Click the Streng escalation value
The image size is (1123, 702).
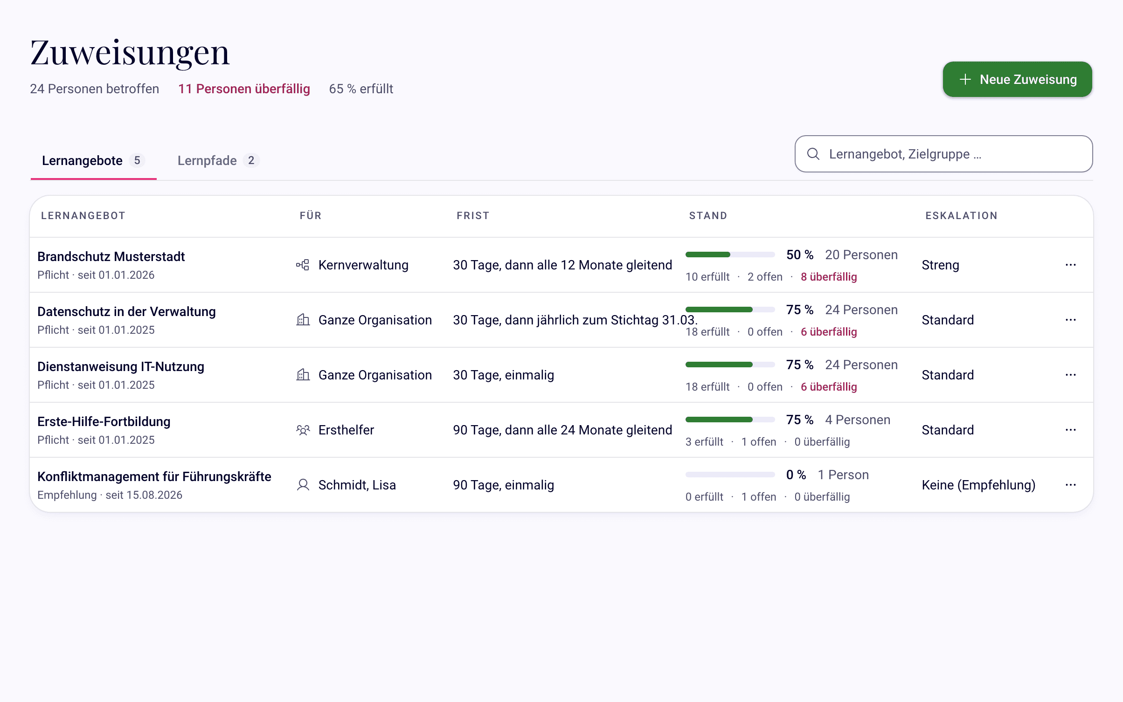(940, 265)
